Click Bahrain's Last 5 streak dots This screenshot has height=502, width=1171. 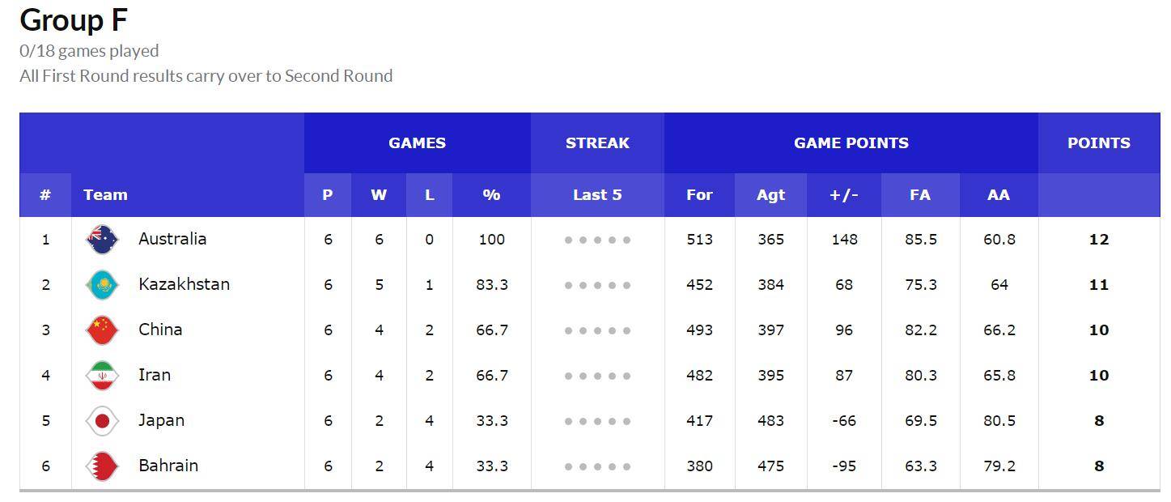tap(597, 466)
